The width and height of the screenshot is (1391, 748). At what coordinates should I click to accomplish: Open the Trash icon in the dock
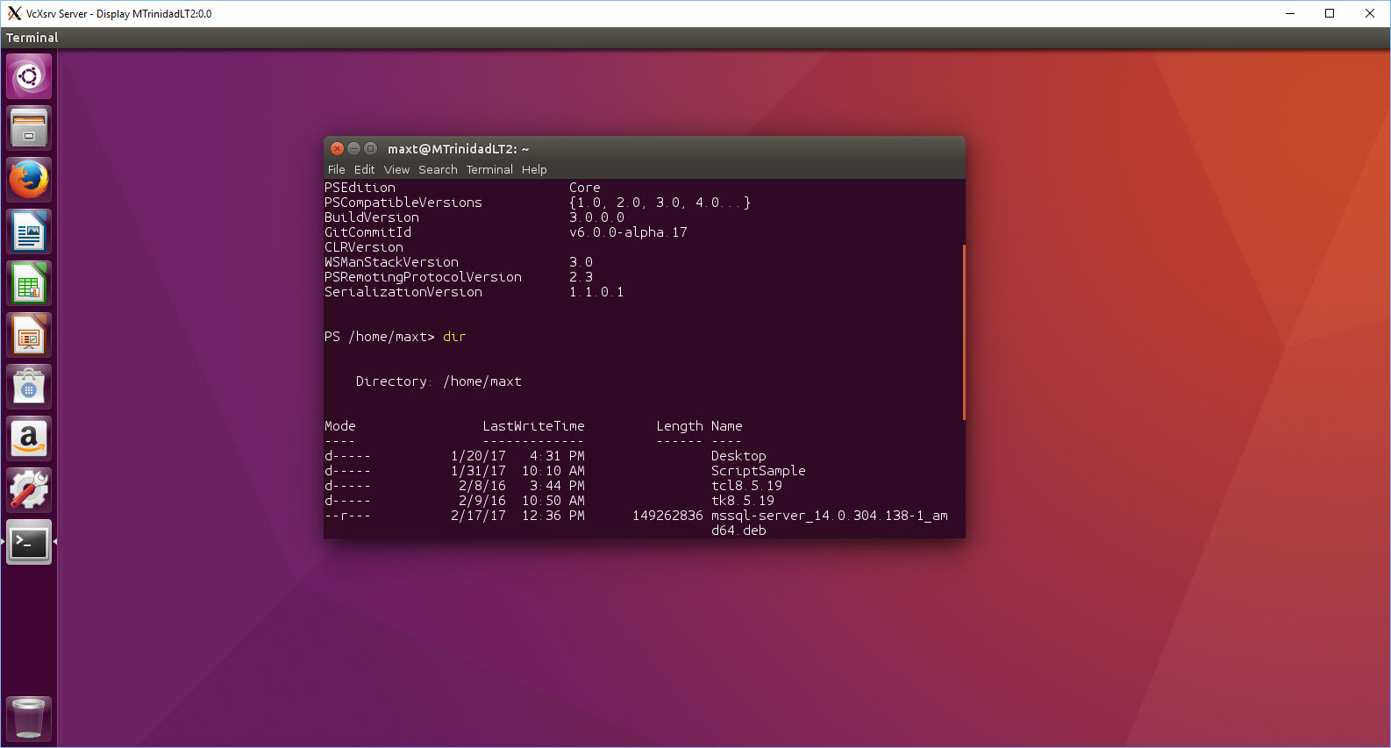click(29, 719)
